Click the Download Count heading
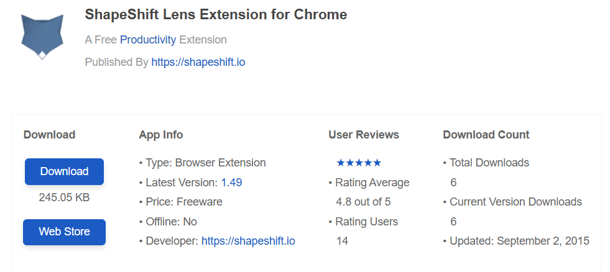This screenshot has width=610, height=272. [x=486, y=134]
